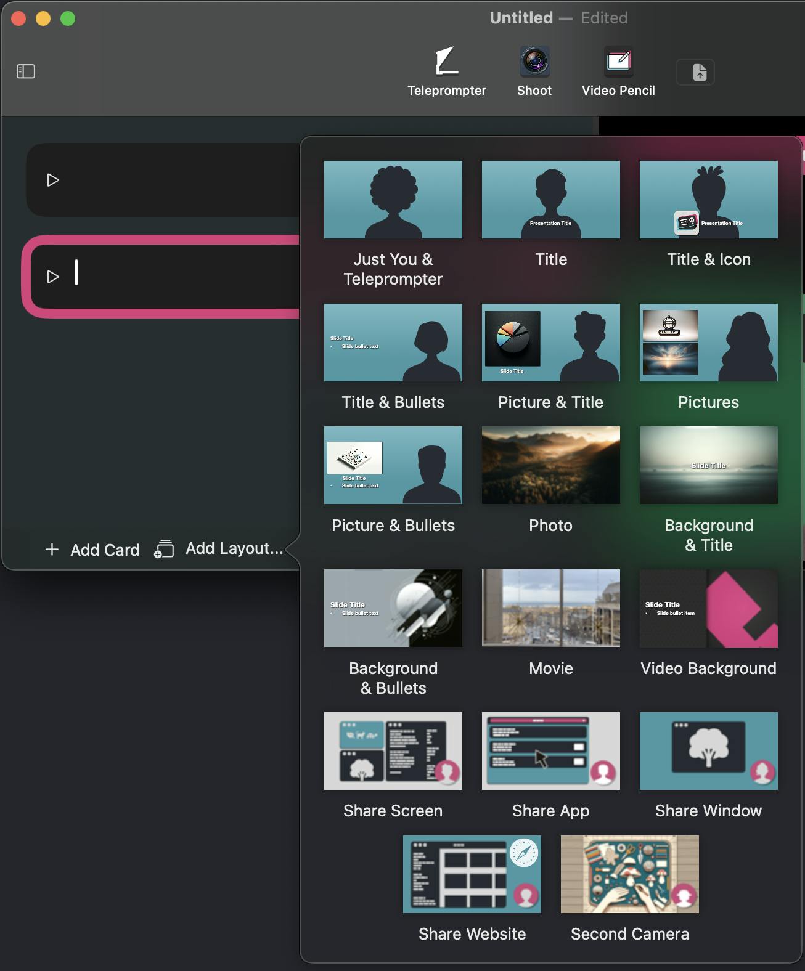Screen dimensions: 805x971
Task: Choose the Picture & Title layout
Action: (551, 357)
